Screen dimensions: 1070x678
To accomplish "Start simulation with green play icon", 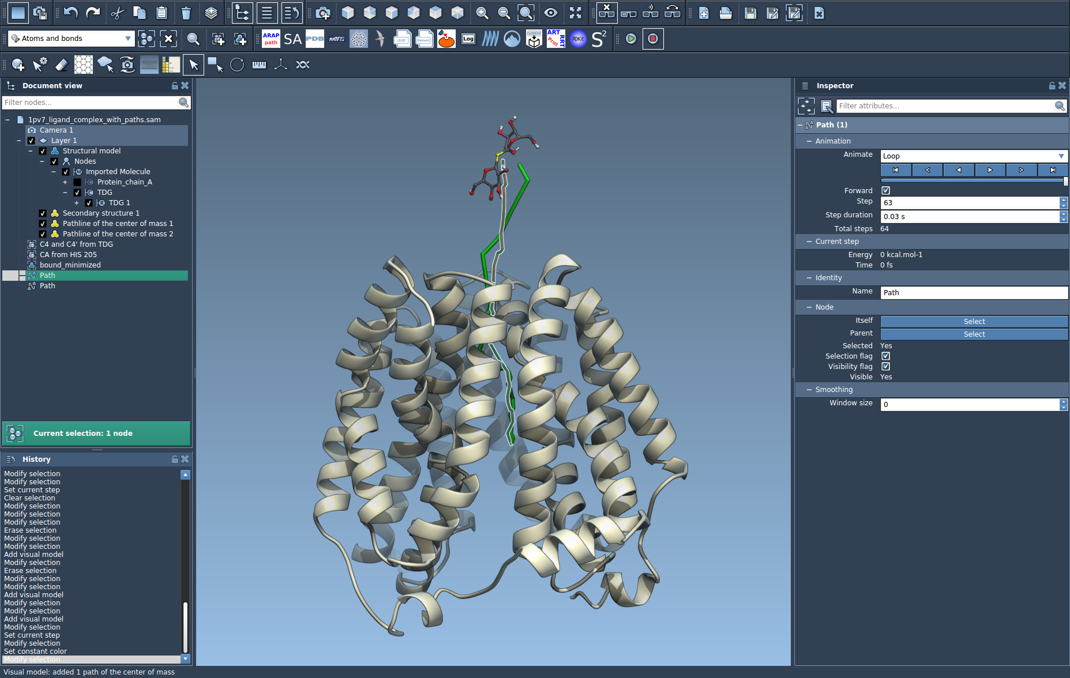I will tap(631, 39).
